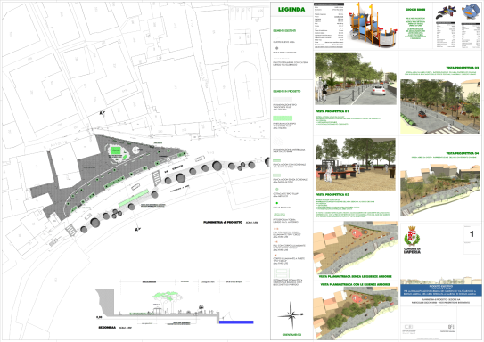This screenshot has width=484, height=342.
Task: Select the white circle in the gray plaza
Action: coord(136,151)
